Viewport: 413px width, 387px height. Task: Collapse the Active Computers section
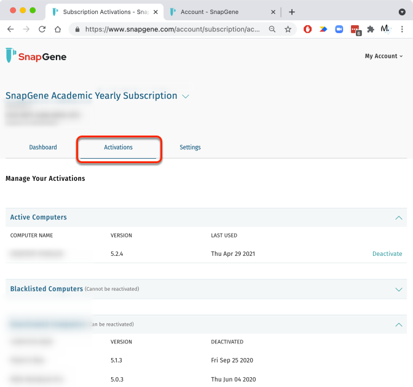(x=398, y=218)
